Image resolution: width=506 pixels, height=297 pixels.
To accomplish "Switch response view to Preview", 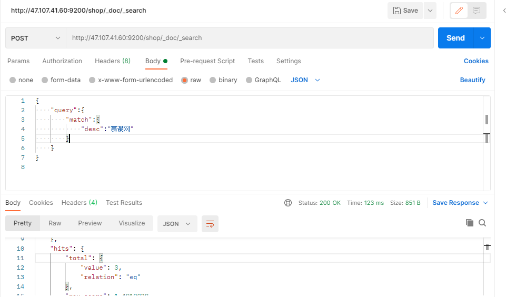I will tap(90, 223).
